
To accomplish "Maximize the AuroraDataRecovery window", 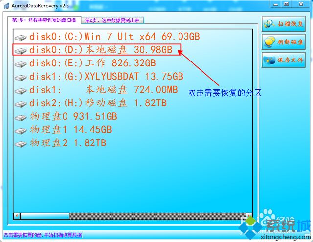I will click(286, 4).
